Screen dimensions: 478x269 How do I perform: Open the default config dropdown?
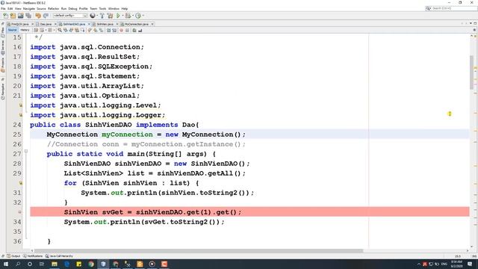tap(69, 16)
